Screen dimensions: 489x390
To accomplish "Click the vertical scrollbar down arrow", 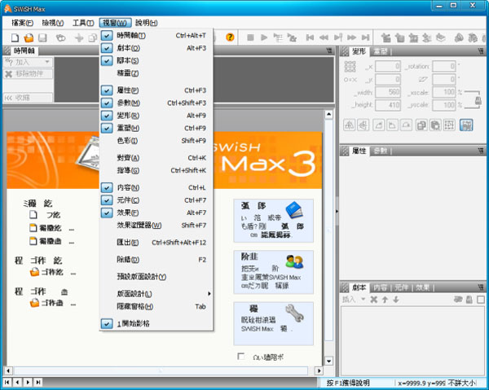I will 328,361.
